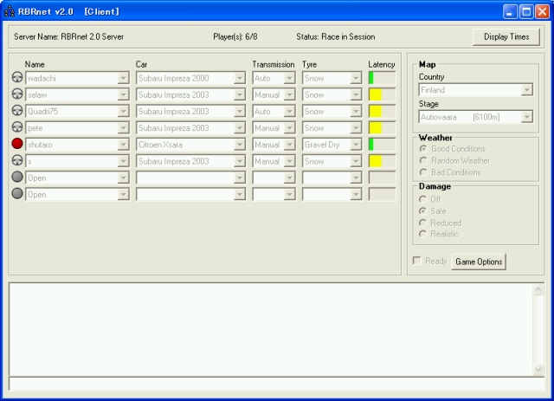This screenshot has width=554, height=401.
Task: Select the Random Weather option
Action: coord(423,160)
